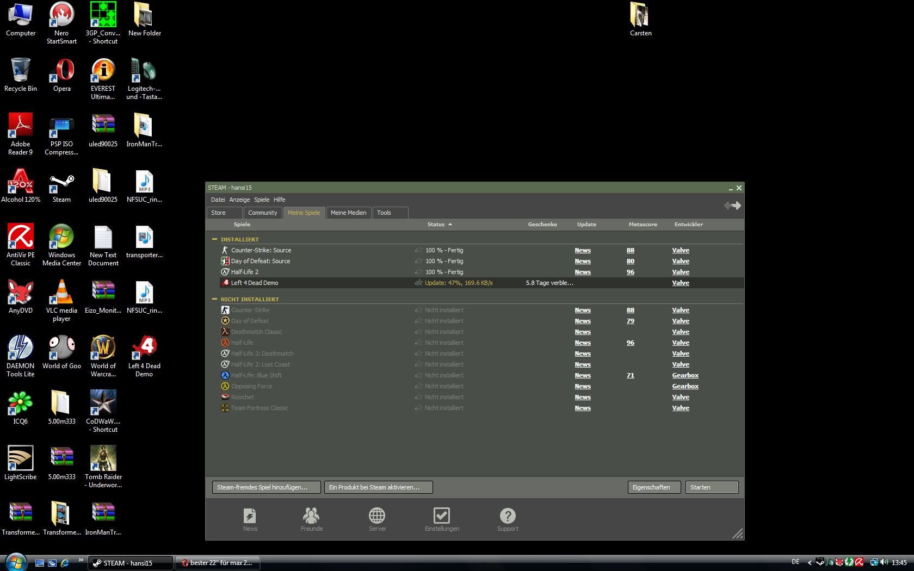Open the News link for Half-Life 2

click(x=583, y=272)
